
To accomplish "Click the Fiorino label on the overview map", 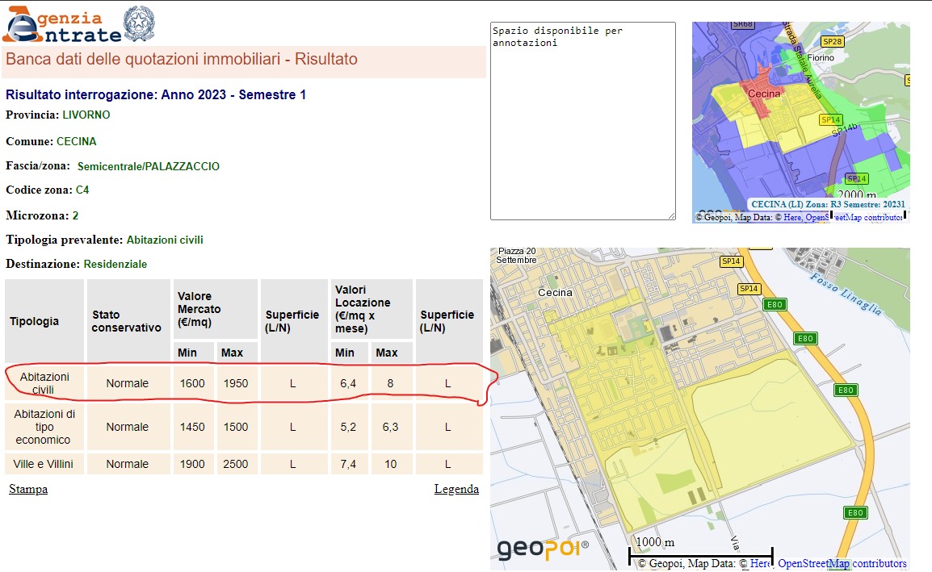I will (821, 57).
